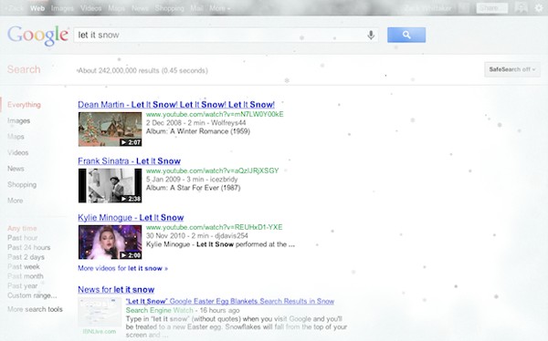Play Kylie Minogue video thumbnail 2:00
548x341 pixels.
coord(111,243)
